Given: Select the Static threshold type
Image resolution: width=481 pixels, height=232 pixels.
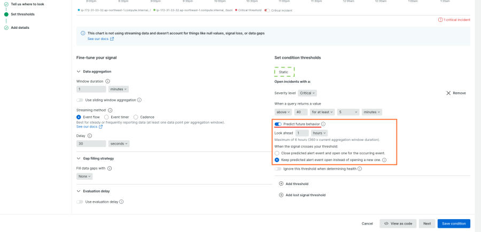Looking at the screenshot, I should point(284,72).
